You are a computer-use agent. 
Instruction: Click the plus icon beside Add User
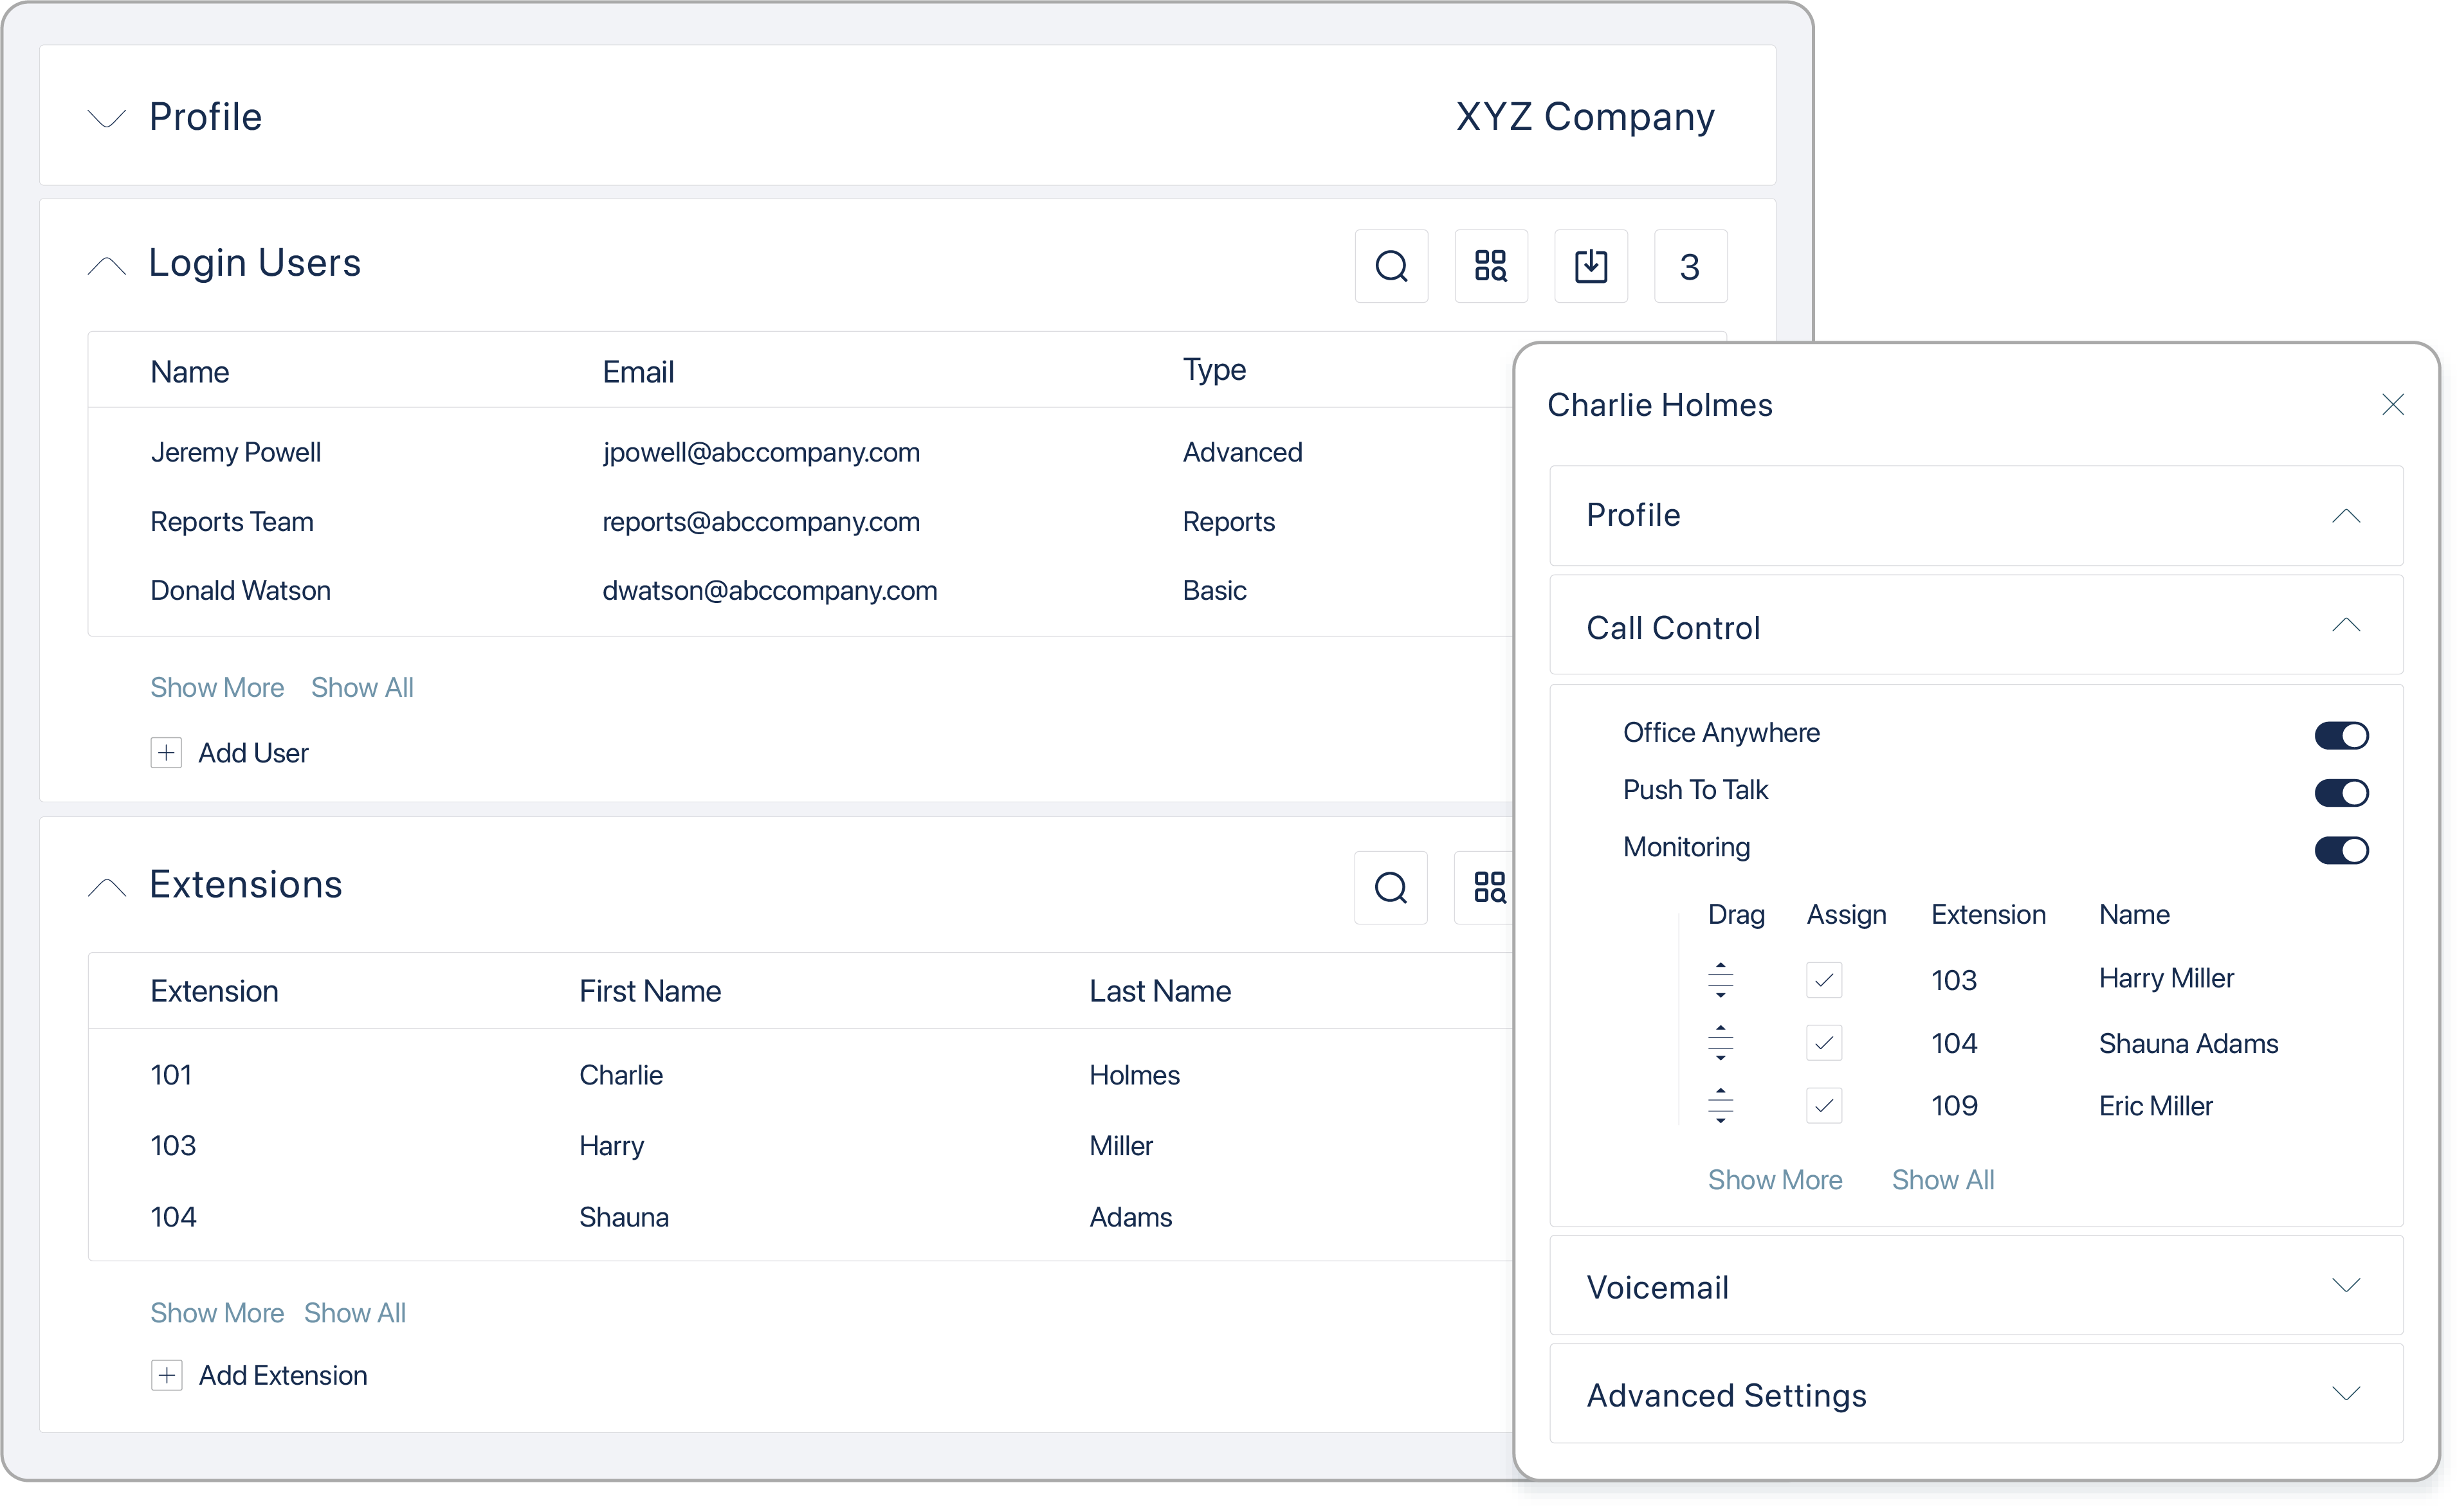pyautogui.click(x=166, y=753)
